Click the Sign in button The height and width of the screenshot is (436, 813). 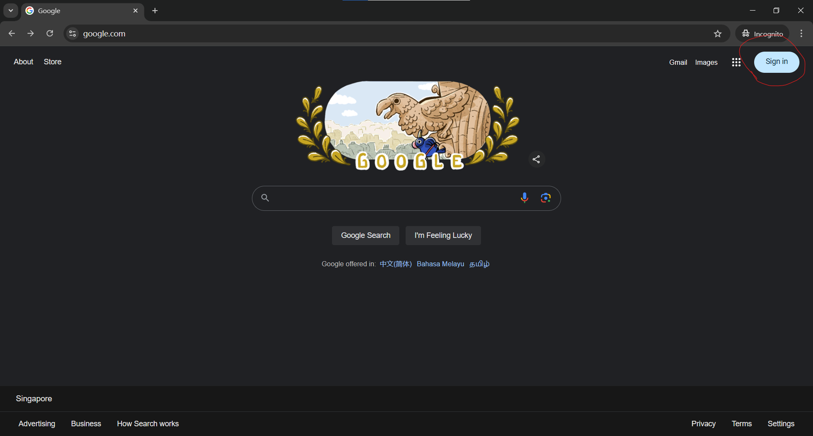coord(776,62)
